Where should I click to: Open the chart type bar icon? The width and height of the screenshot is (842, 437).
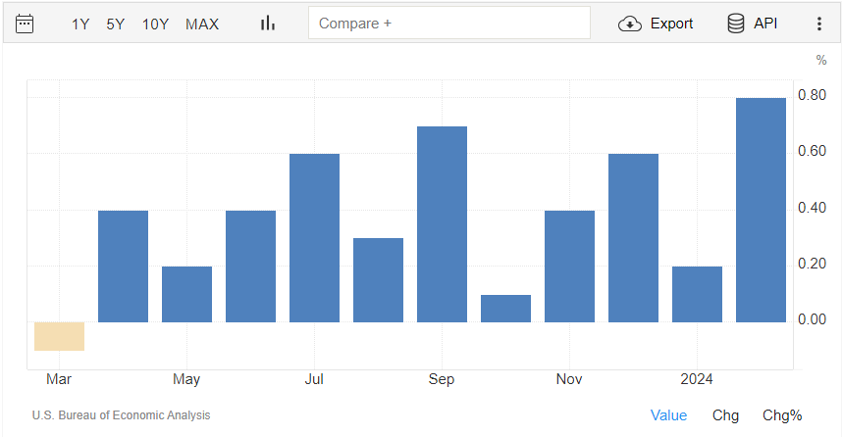click(x=268, y=24)
